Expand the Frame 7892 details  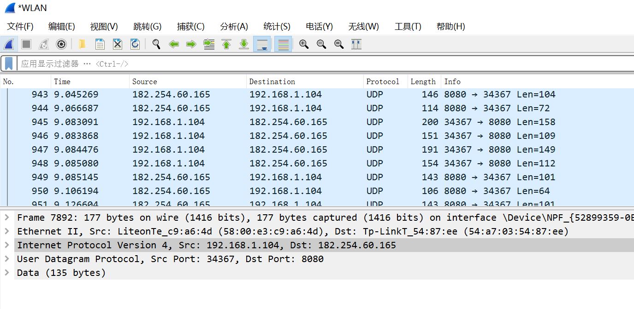point(6,217)
